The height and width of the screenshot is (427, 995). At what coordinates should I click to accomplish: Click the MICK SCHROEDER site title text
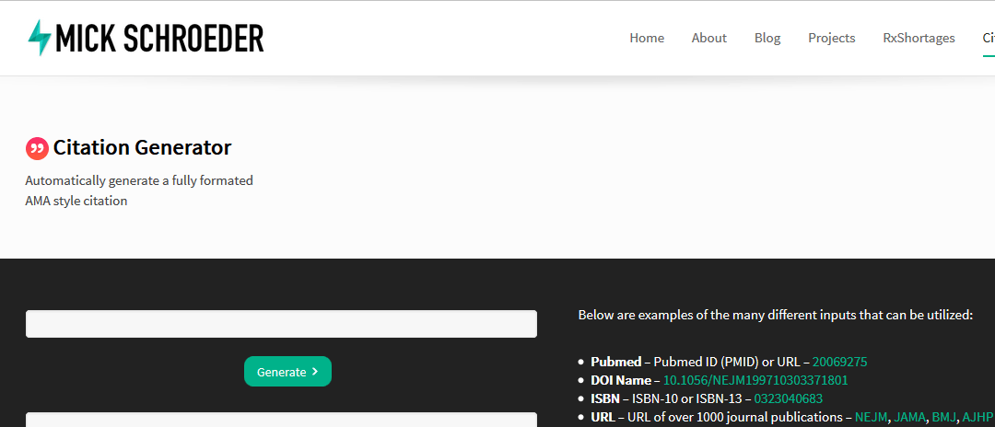pyautogui.click(x=159, y=38)
